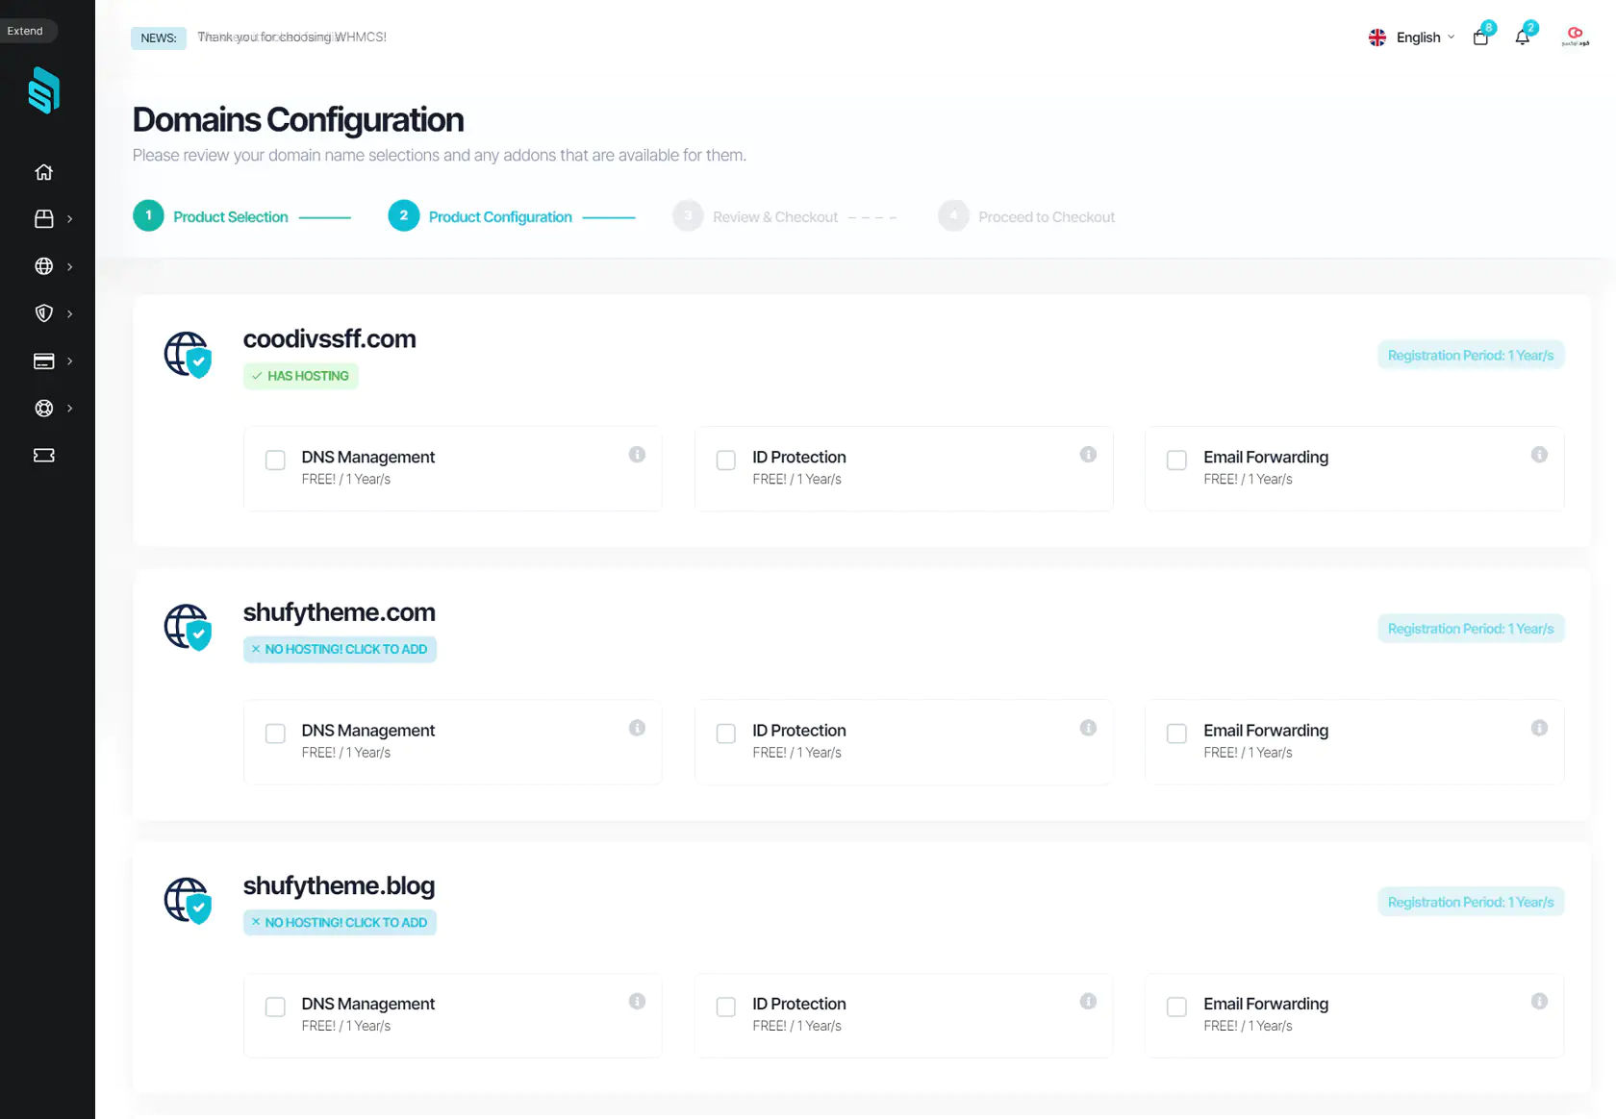
Task: Open the ticket icon in sidebar
Action: (x=44, y=456)
